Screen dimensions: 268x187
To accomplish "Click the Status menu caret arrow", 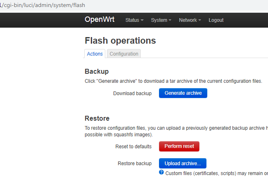I will tap(142, 20).
